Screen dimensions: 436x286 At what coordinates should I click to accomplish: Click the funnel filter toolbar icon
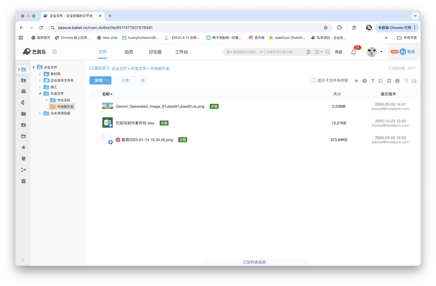[373, 81]
